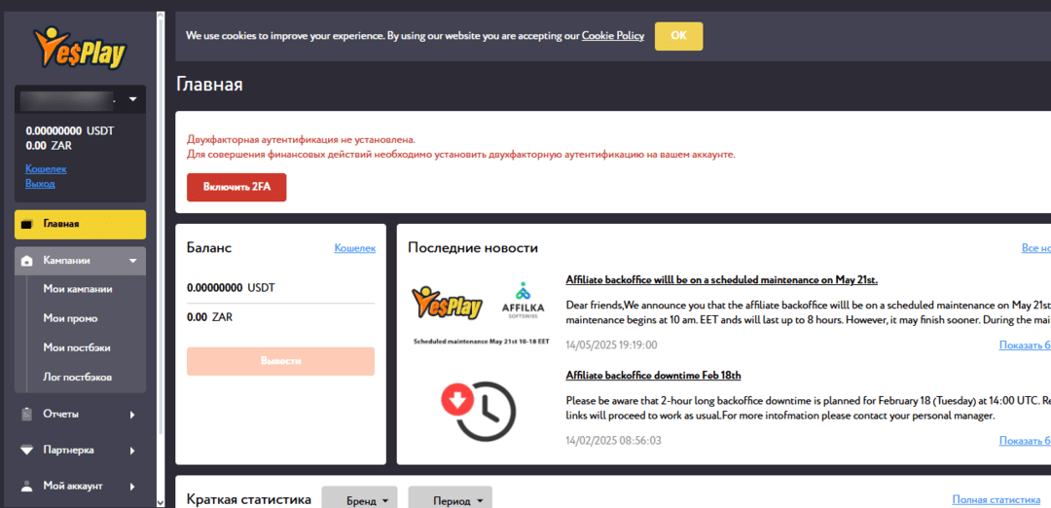
Task: Open scheduled maintenance May 21st news title
Action: pyautogui.click(x=722, y=279)
